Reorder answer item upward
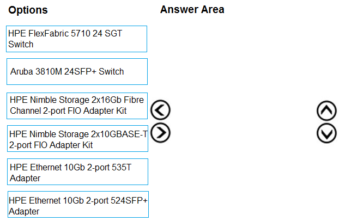Screen dimensions: 339x221 (326, 111)
